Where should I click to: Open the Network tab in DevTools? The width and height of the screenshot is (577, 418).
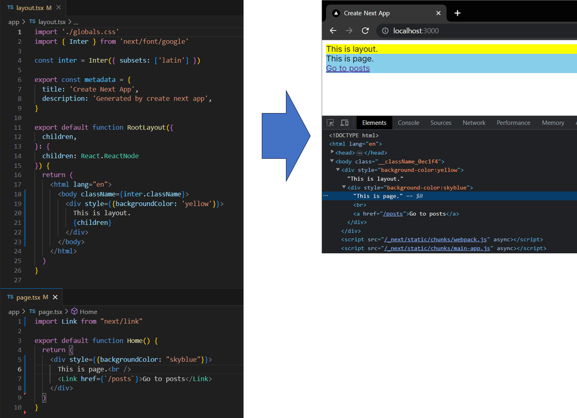(x=474, y=123)
